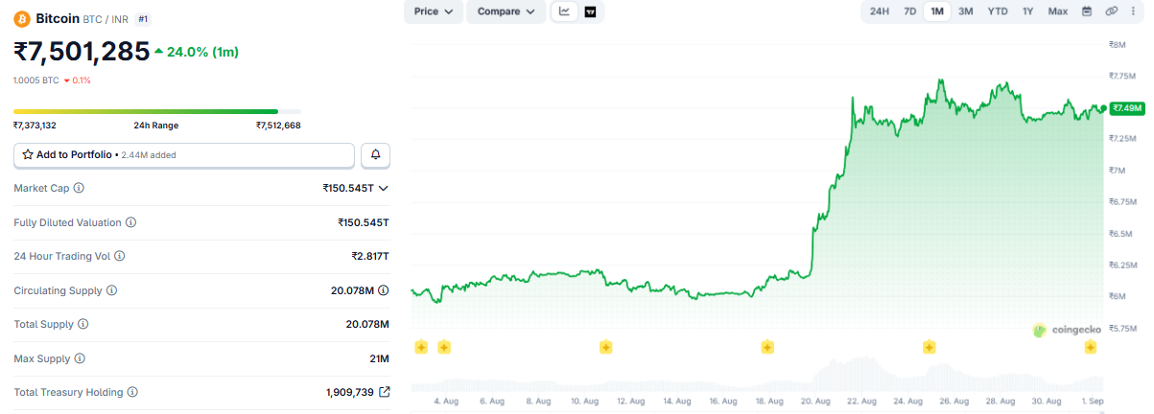This screenshot has height=414, width=1154.
Task: Click the 1.0005 BTC value
Action: pyautogui.click(x=35, y=80)
